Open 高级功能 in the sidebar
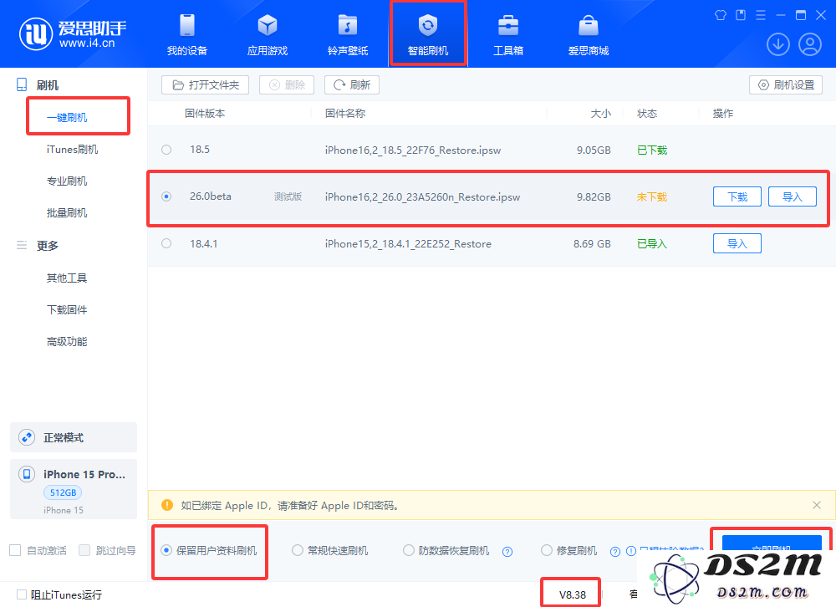The height and width of the screenshot is (607, 836). click(67, 341)
